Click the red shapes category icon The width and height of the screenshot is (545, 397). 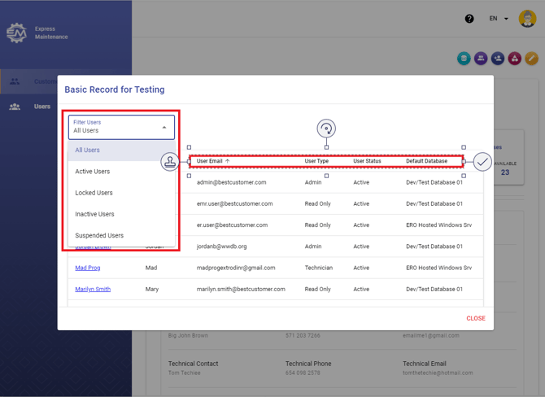point(515,59)
